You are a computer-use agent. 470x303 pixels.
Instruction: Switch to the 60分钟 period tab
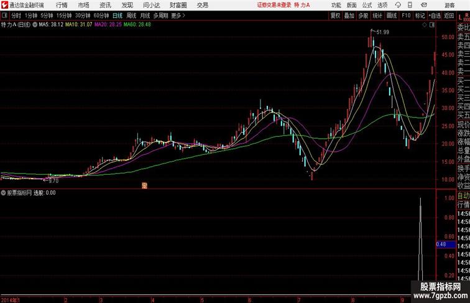pyautogui.click(x=101, y=16)
